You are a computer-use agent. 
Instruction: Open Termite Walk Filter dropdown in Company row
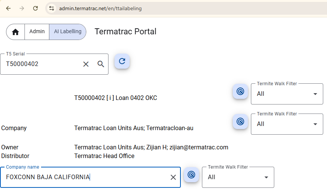tap(287, 124)
